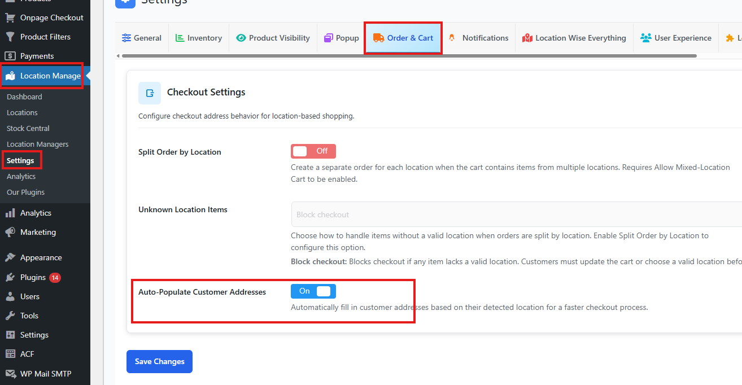Image resolution: width=742 pixels, height=385 pixels.
Task: Open Our Plugins submenu link
Action: coord(26,192)
